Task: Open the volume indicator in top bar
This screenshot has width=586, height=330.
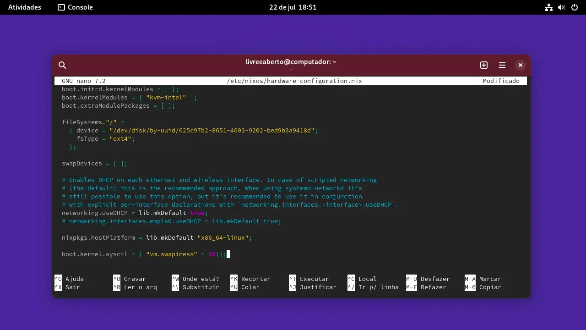Action: click(x=562, y=7)
